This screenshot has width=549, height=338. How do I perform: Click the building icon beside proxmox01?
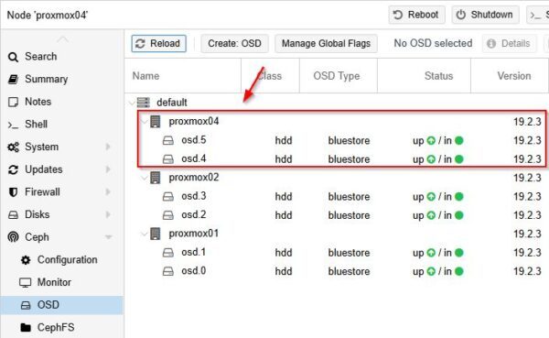[156, 234]
